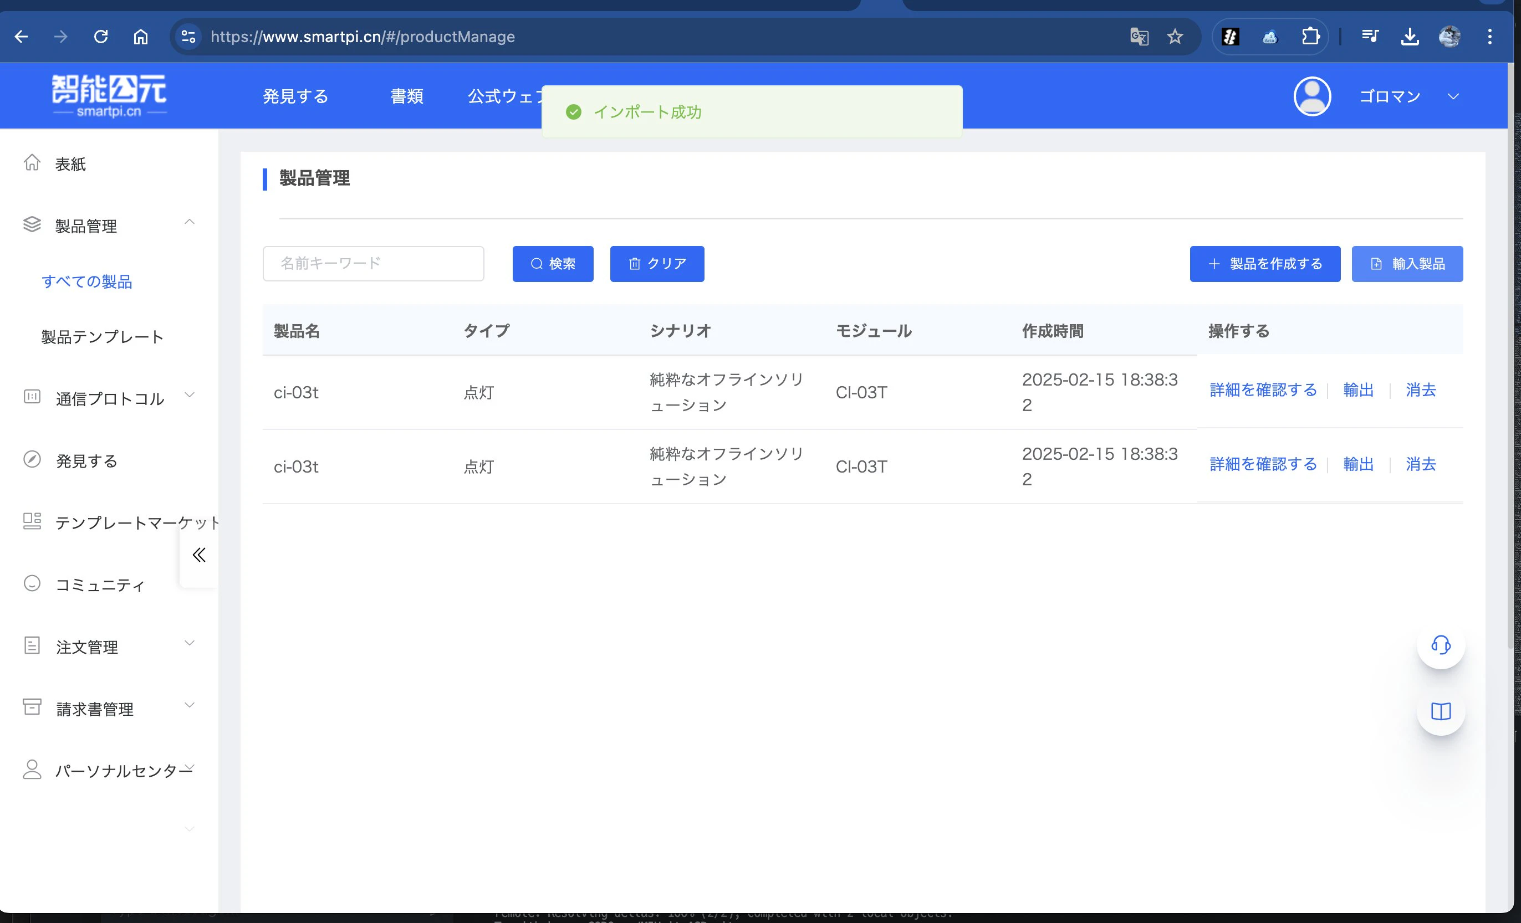Viewport: 1521px width, 923px height.
Task: Click the クリア button
Action: pos(657,264)
